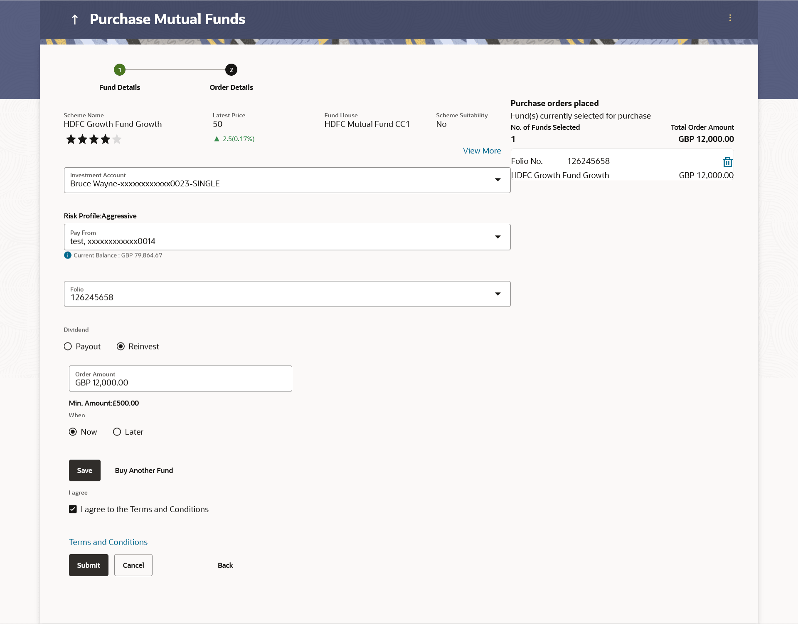The width and height of the screenshot is (798, 624).
Task: Click View More for scheme details
Action: [x=482, y=151]
